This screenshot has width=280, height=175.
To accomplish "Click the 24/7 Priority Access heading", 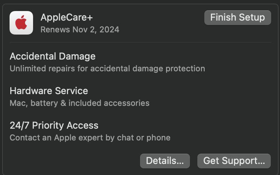I will point(54,125).
